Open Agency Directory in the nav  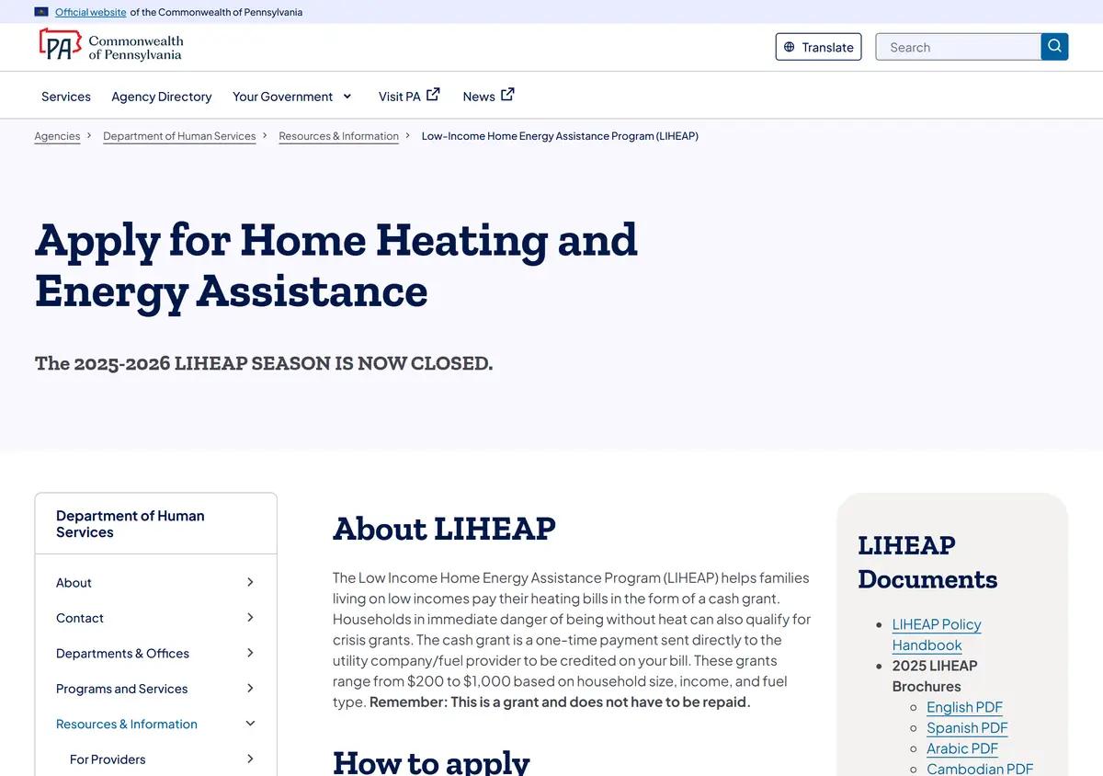(162, 97)
